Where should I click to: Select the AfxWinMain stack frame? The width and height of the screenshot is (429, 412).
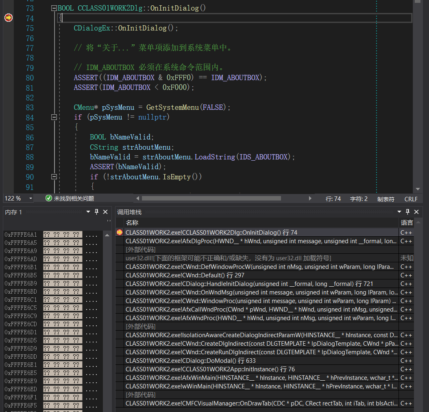click(x=261, y=378)
